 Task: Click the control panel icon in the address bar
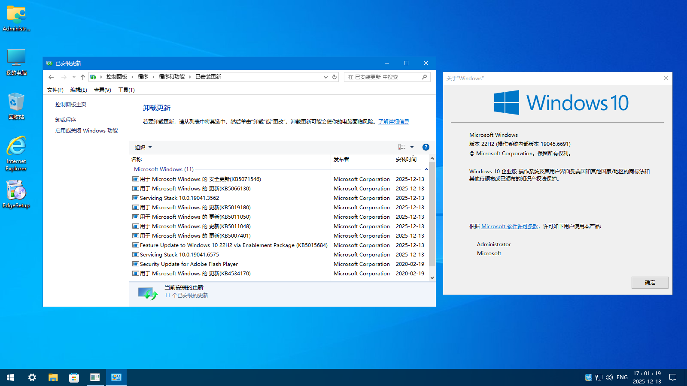click(x=93, y=77)
